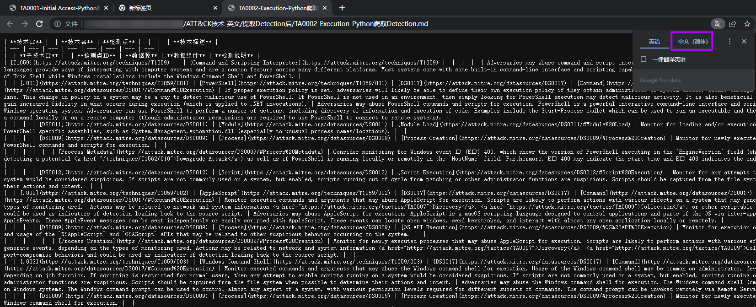756x307 pixels.
Task: Reload the current page
Action: pyautogui.click(x=39, y=24)
